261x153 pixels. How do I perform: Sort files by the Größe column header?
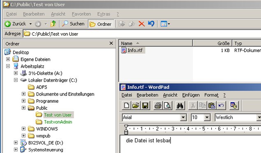(212, 43)
